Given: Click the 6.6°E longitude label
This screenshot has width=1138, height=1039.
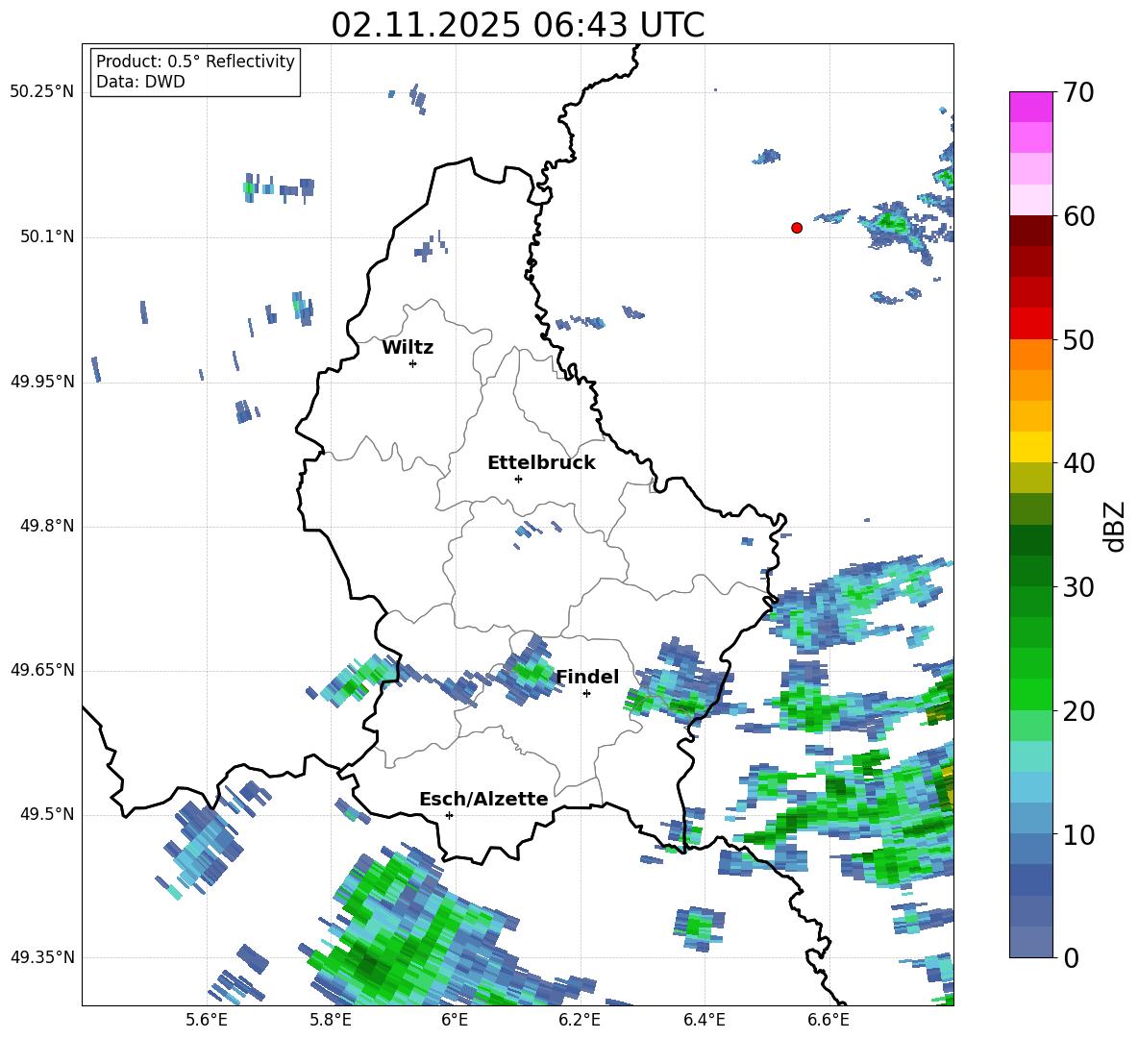Looking at the screenshot, I should click(829, 1020).
